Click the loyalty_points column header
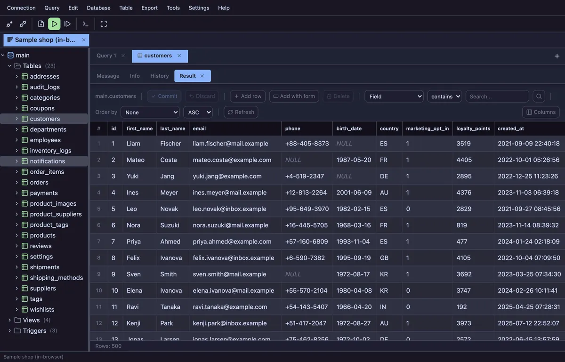This screenshot has height=362, width=565. [473, 129]
